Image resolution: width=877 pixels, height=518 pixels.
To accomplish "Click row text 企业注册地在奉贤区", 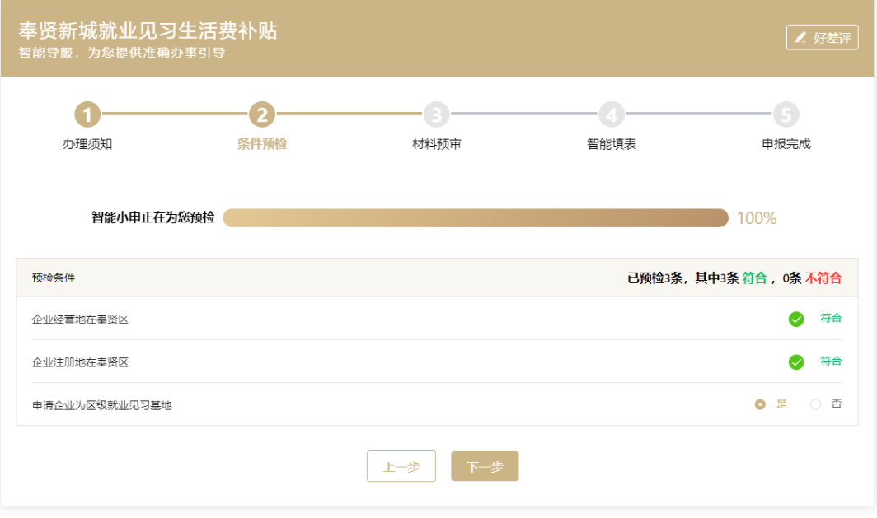I will tap(80, 362).
